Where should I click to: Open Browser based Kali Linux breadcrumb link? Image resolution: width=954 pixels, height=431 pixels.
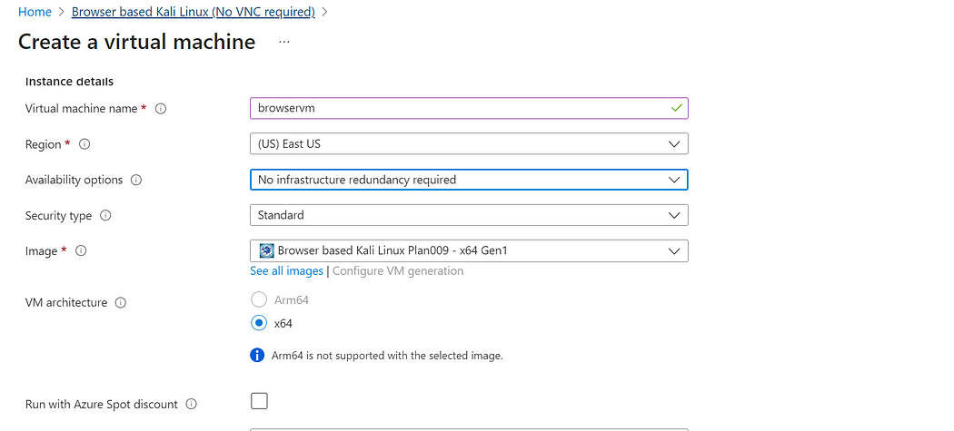click(x=193, y=12)
